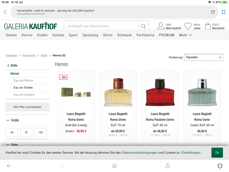Open the Parfümerie menu
The image size is (229, 172).
145,35
